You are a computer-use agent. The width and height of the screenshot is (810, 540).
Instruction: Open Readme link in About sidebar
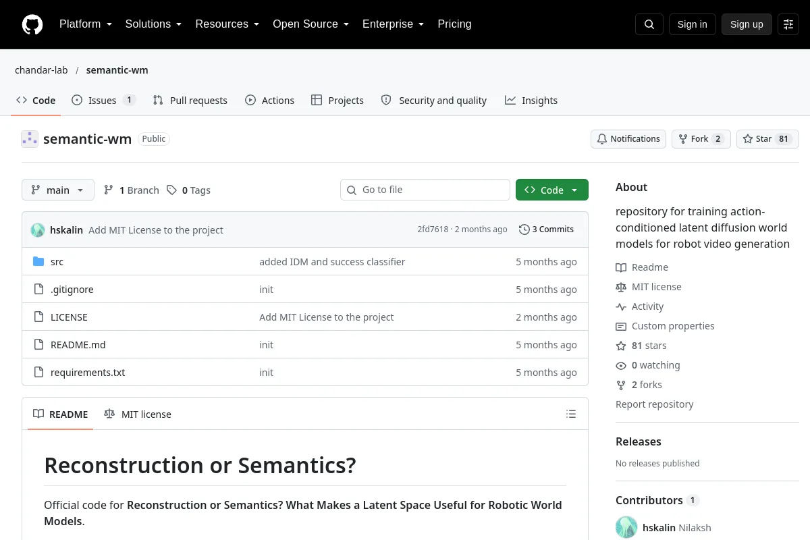(x=642, y=267)
